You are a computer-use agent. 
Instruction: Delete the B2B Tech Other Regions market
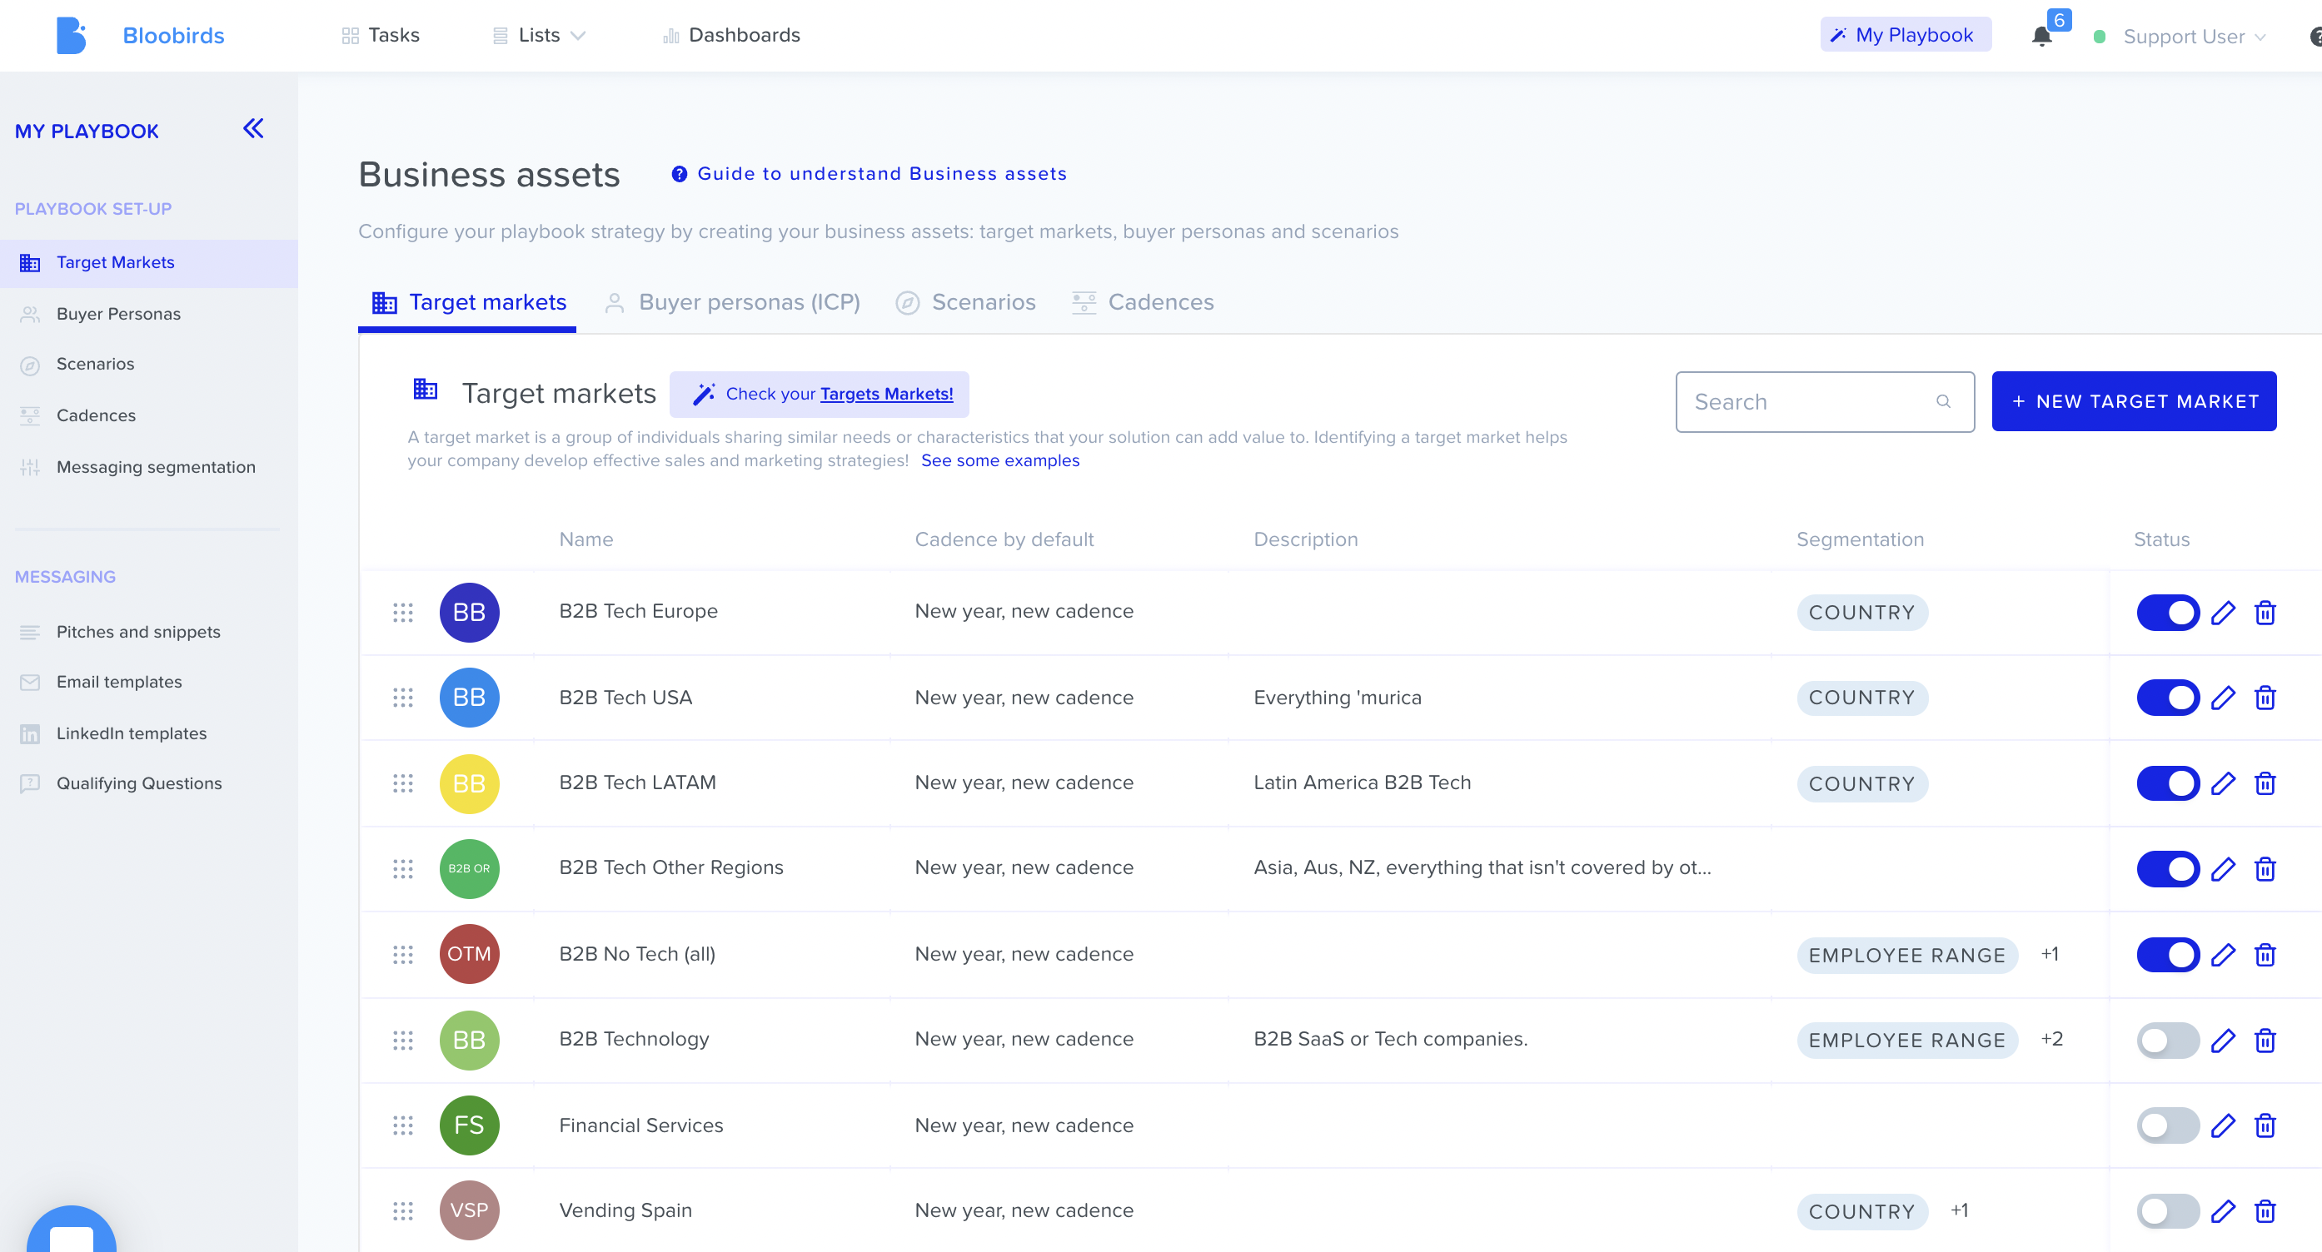click(2265, 869)
